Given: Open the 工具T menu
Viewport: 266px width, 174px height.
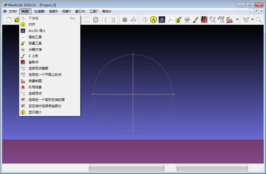Looking at the screenshot, I should pos(93,11).
